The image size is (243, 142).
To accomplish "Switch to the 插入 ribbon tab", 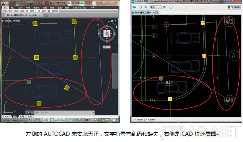I will point(13,8).
